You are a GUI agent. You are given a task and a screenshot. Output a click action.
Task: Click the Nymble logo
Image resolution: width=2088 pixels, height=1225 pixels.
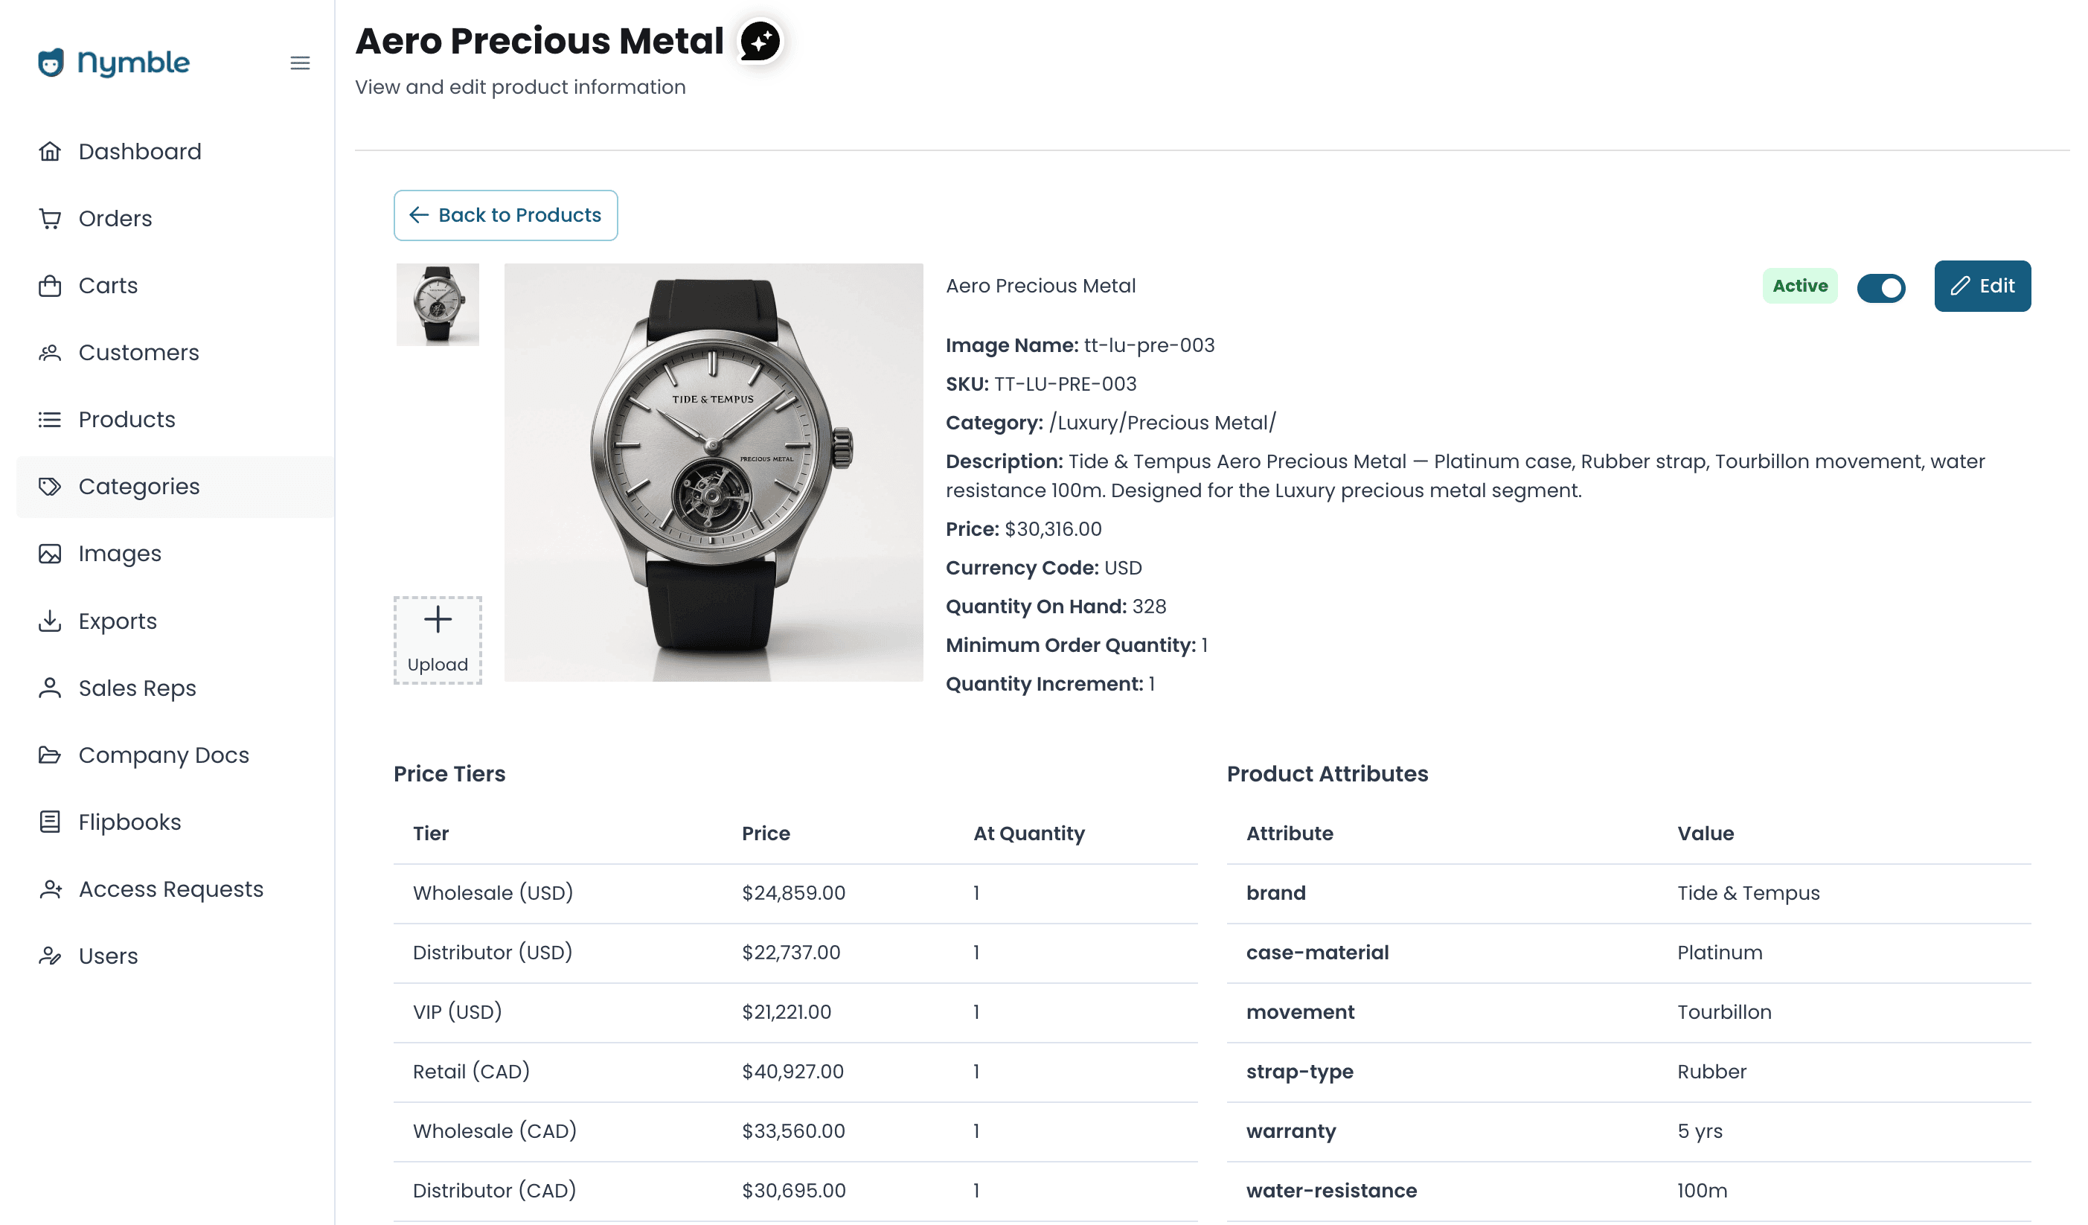coord(114,63)
